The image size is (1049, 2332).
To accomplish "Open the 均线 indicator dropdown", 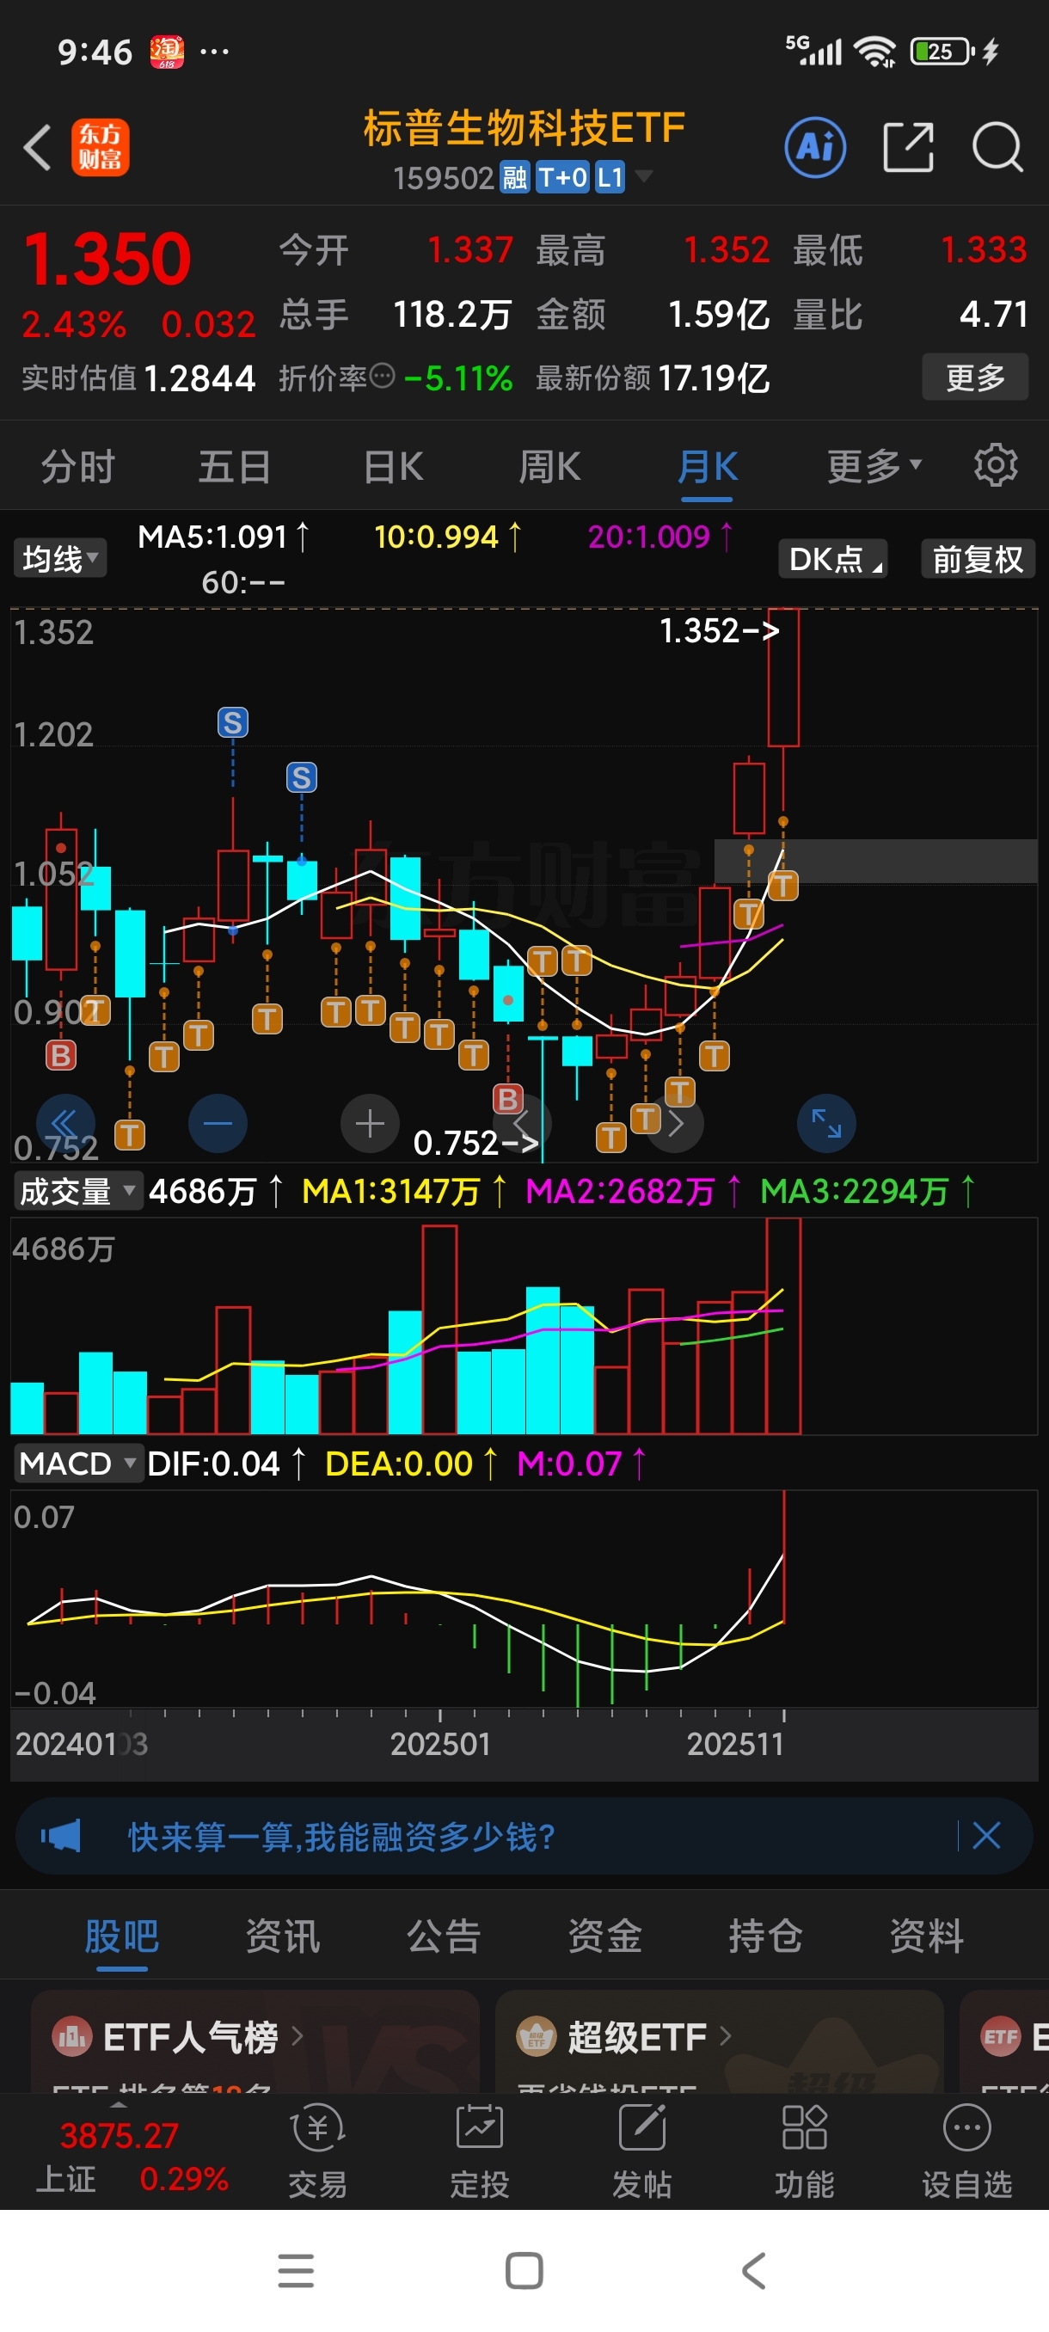I will coord(59,558).
